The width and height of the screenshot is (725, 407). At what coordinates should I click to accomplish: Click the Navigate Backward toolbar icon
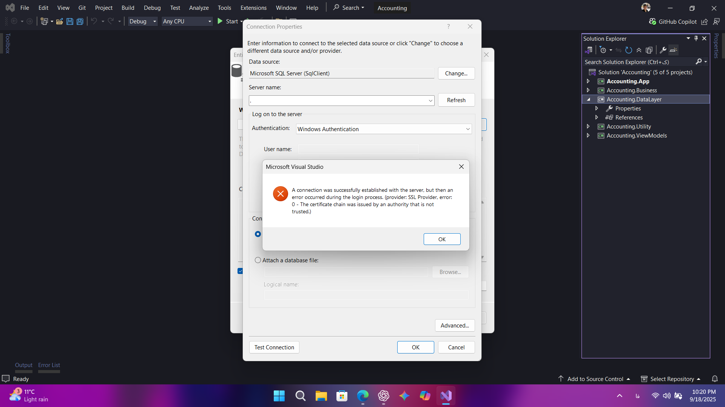14,21
